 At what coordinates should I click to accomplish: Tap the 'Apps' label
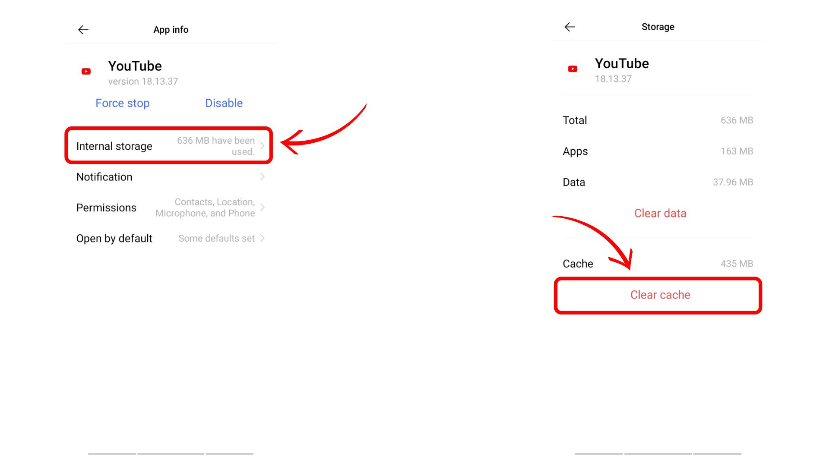coord(575,151)
